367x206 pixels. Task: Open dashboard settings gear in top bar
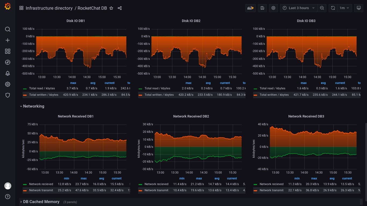273,8
